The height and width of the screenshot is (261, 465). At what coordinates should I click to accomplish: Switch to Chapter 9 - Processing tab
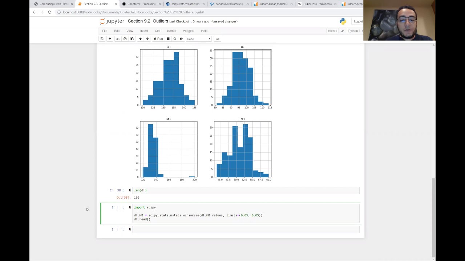click(141, 4)
